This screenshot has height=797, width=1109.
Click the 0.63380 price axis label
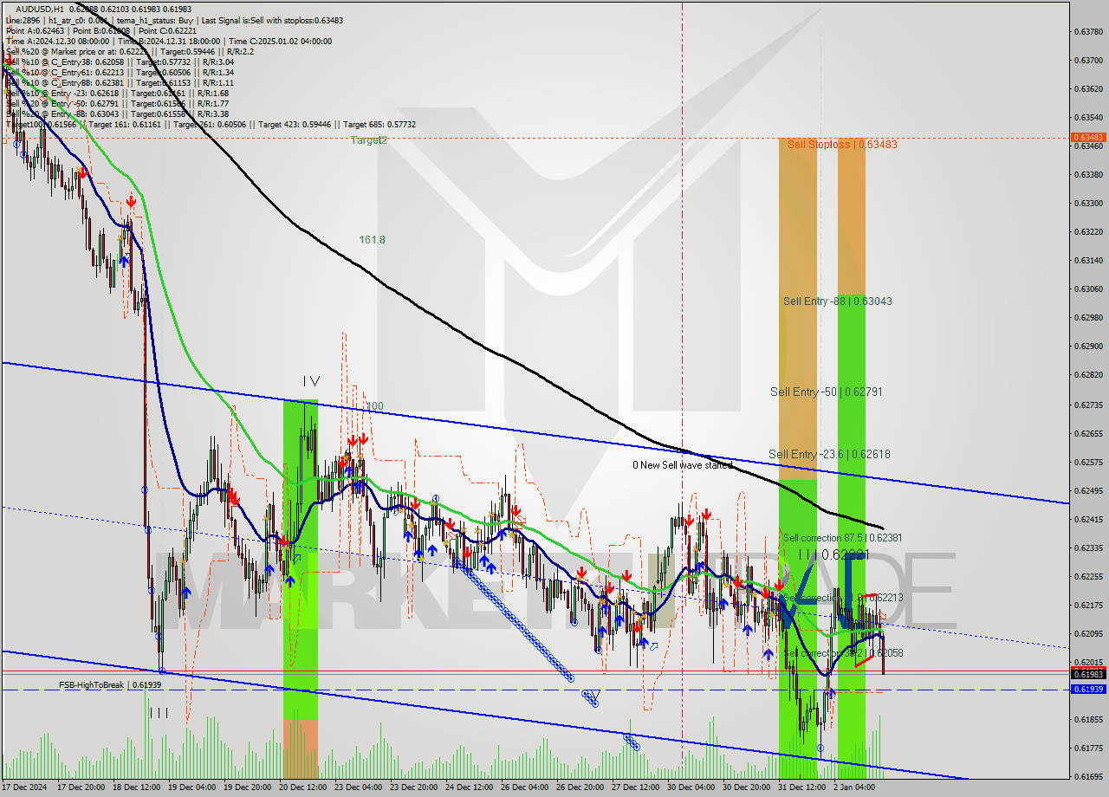pos(1087,175)
